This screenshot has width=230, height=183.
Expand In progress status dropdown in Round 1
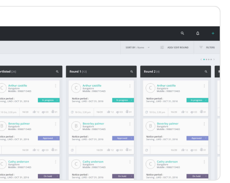[131, 100]
